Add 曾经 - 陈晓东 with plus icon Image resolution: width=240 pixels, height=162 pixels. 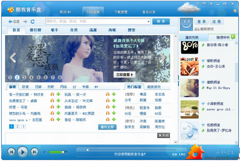(x=114, y=119)
